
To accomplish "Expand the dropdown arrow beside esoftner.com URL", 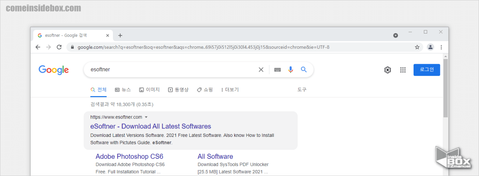I will coord(146,117).
